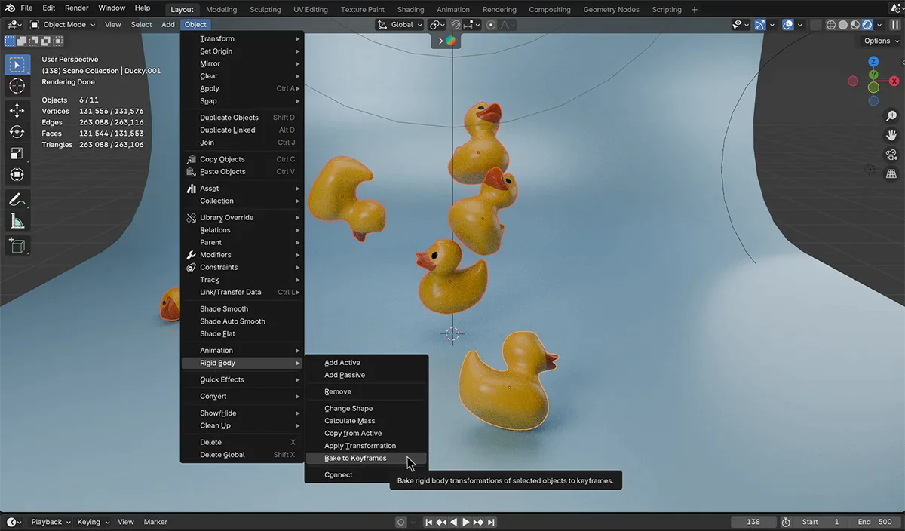Activate the Scale tool
This screenshot has width=905, height=531.
pyautogui.click(x=17, y=153)
